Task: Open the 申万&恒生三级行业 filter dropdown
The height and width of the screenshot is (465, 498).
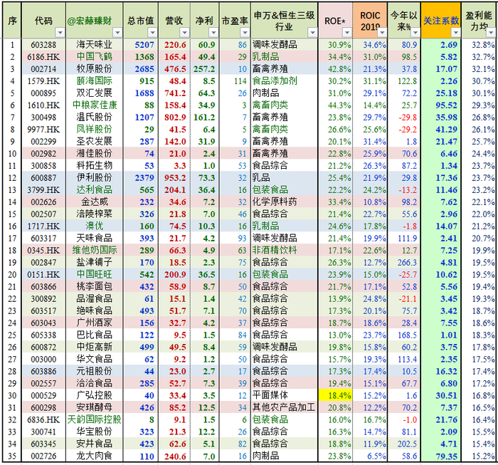Action: (x=312, y=33)
